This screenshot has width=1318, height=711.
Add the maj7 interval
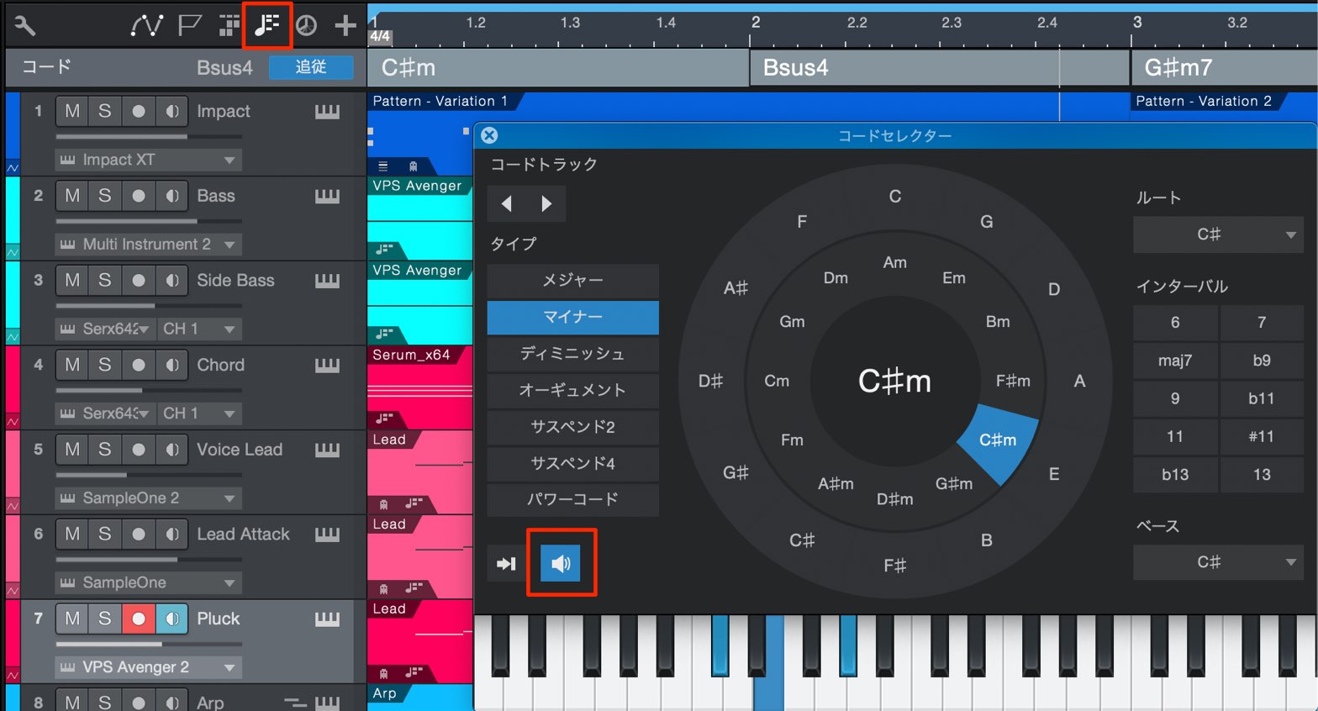point(1175,361)
